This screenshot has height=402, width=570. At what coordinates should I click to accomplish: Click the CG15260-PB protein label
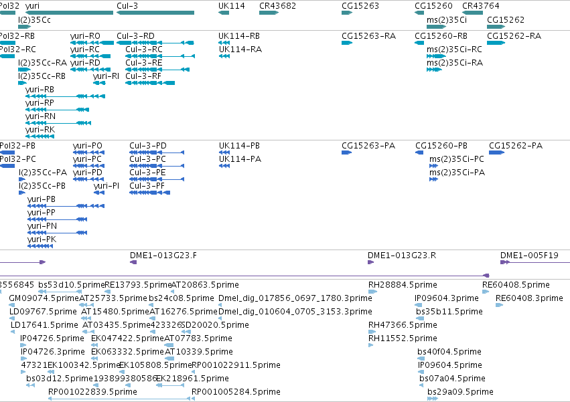coord(441,146)
